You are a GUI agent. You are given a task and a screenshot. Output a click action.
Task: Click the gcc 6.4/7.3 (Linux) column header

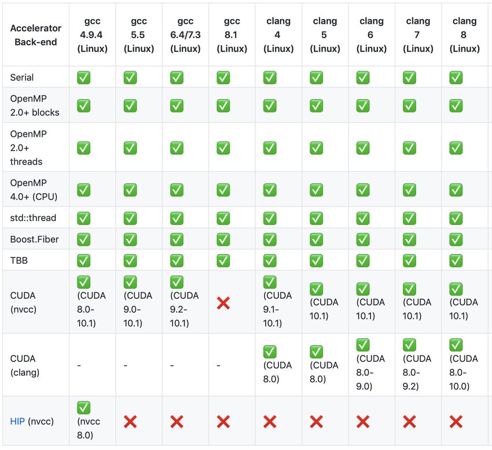click(x=185, y=35)
